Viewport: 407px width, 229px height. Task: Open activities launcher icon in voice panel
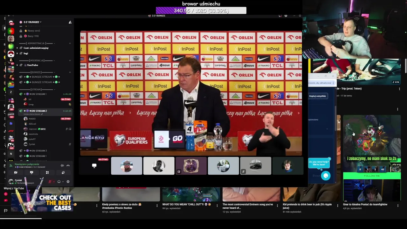47,172
